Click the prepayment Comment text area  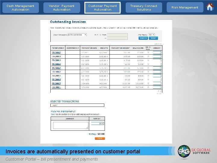pos(71,126)
